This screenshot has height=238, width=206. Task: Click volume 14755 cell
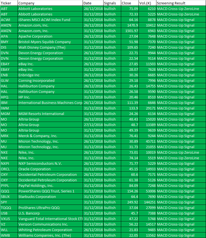(x=147, y=86)
